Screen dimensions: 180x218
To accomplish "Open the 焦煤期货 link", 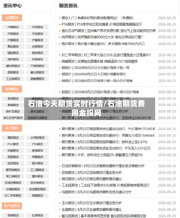I will click(x=13, y=105).
